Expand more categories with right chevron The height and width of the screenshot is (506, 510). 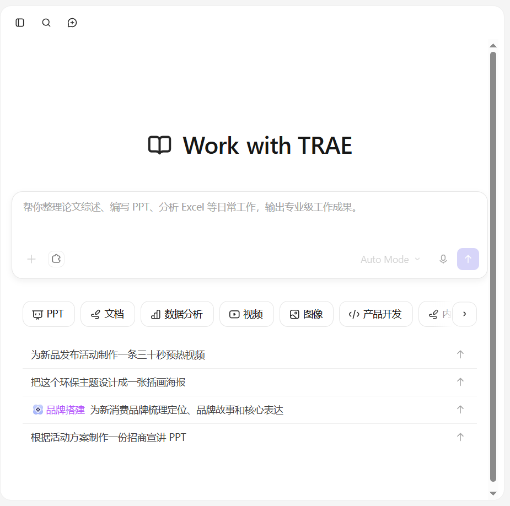[x=464, y=314]
